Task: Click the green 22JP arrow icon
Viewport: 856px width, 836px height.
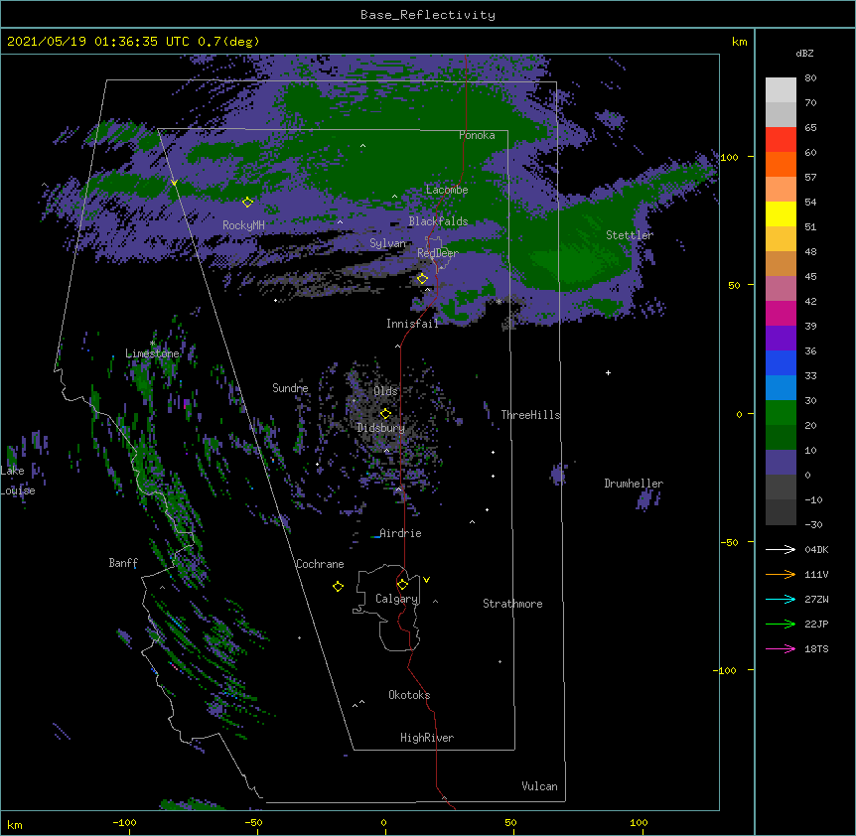Action: pos(781,624)
